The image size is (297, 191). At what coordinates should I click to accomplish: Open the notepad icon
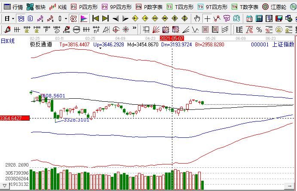pyautogui.click(x=269, y=18)
